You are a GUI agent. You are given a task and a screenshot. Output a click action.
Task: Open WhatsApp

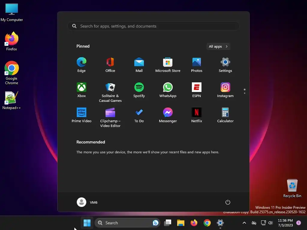pos(168,90)
